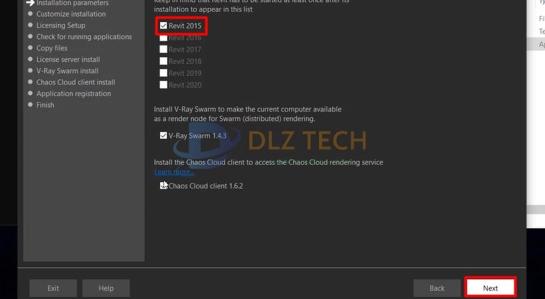Select Licensing Setup step in sidebar
This screenshot has width=545, height=299.
click(61, 25)
